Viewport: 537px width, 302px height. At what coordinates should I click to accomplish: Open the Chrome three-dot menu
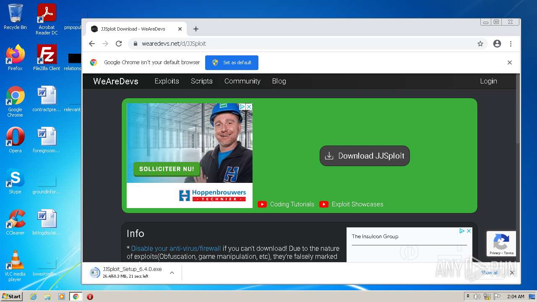pyautogui.click(x=511, y=44)
